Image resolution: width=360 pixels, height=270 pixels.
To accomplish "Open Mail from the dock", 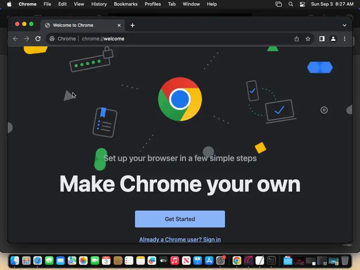I will (x=60, y=261).
